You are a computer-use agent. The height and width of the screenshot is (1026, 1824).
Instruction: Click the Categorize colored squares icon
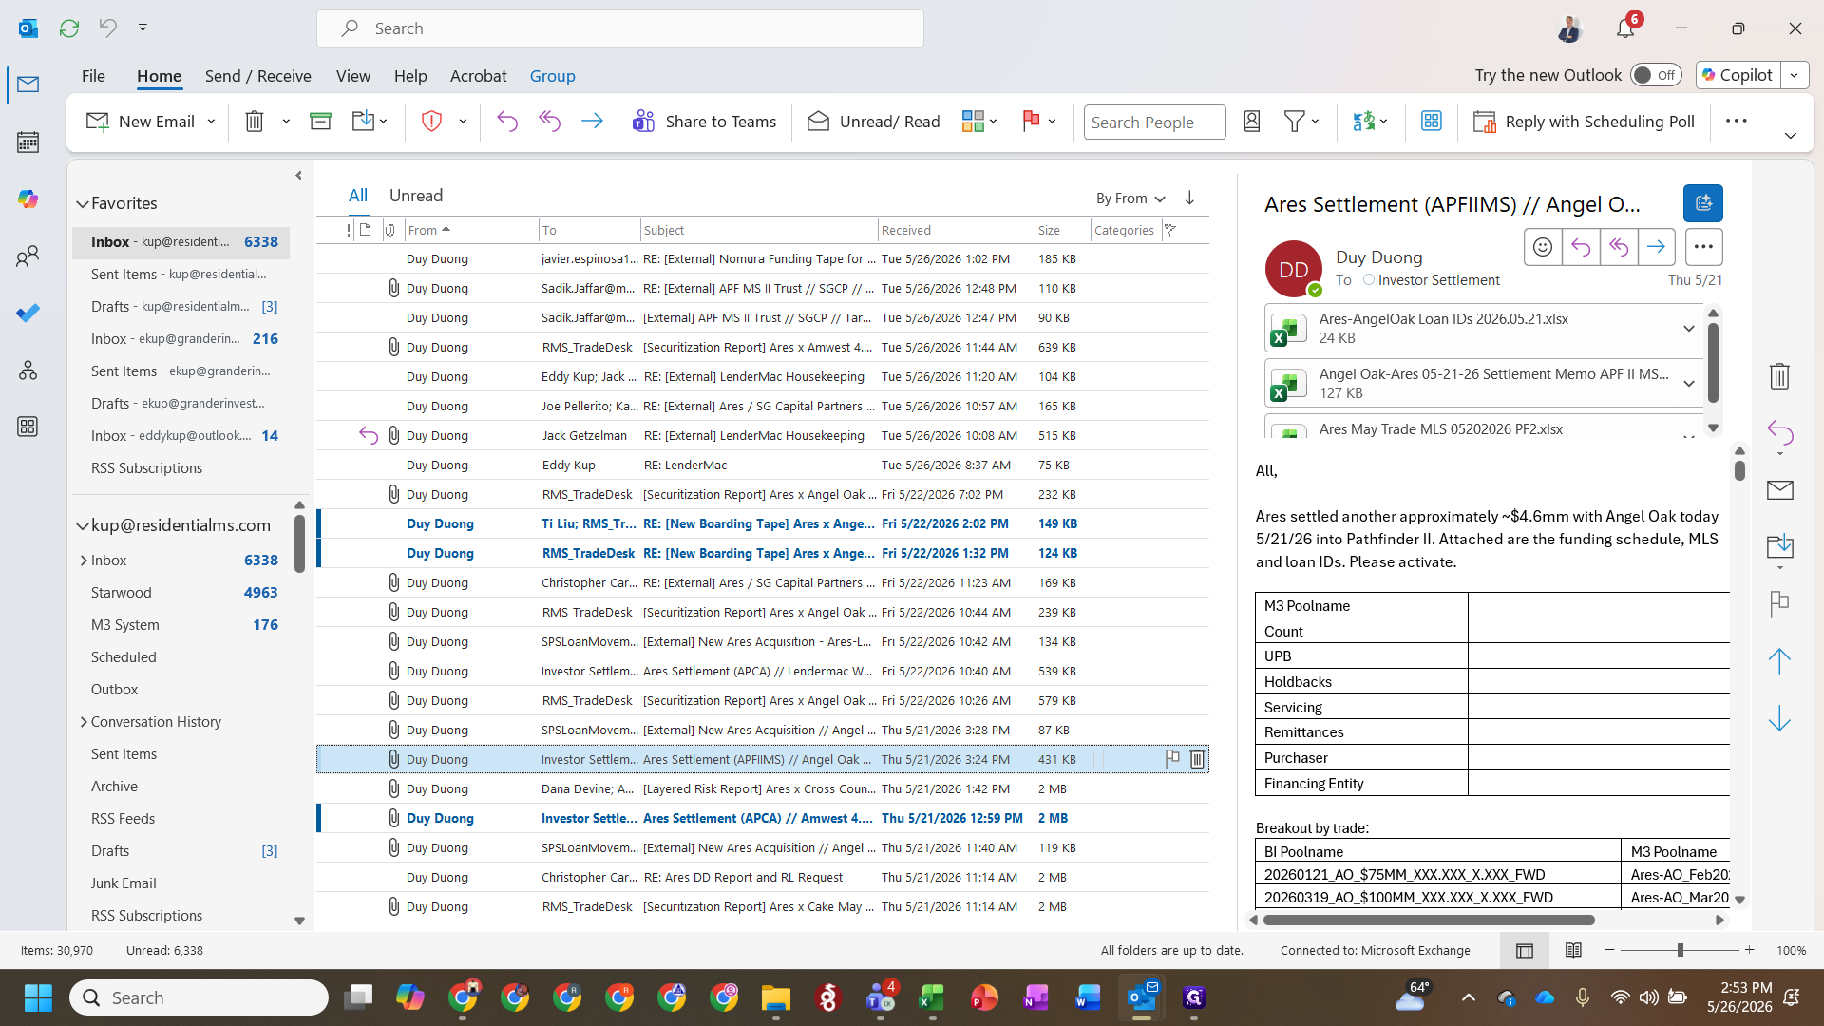973,122
